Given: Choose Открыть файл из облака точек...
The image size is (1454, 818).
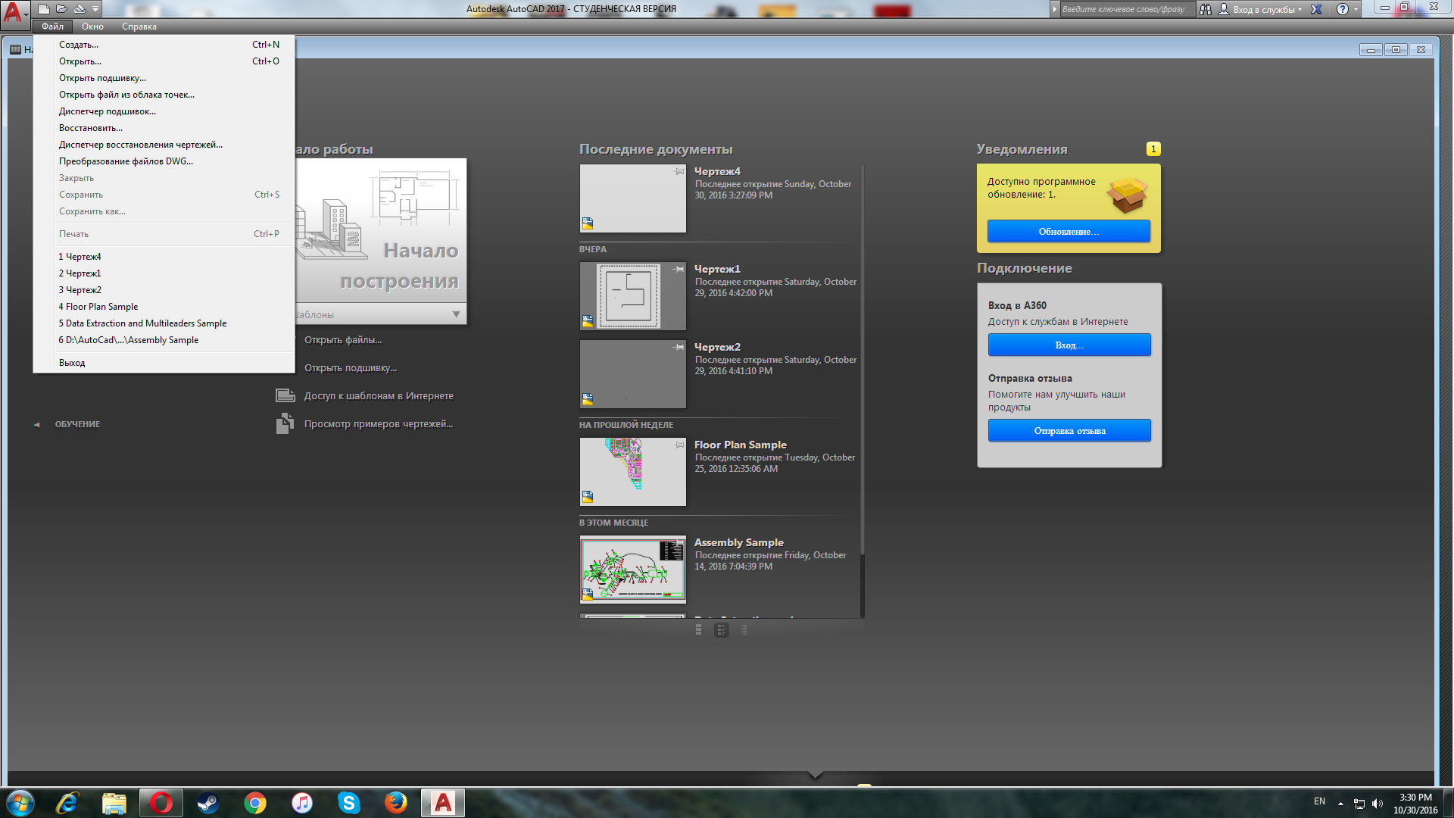Looking at the screenshot, I should (164, 95).
